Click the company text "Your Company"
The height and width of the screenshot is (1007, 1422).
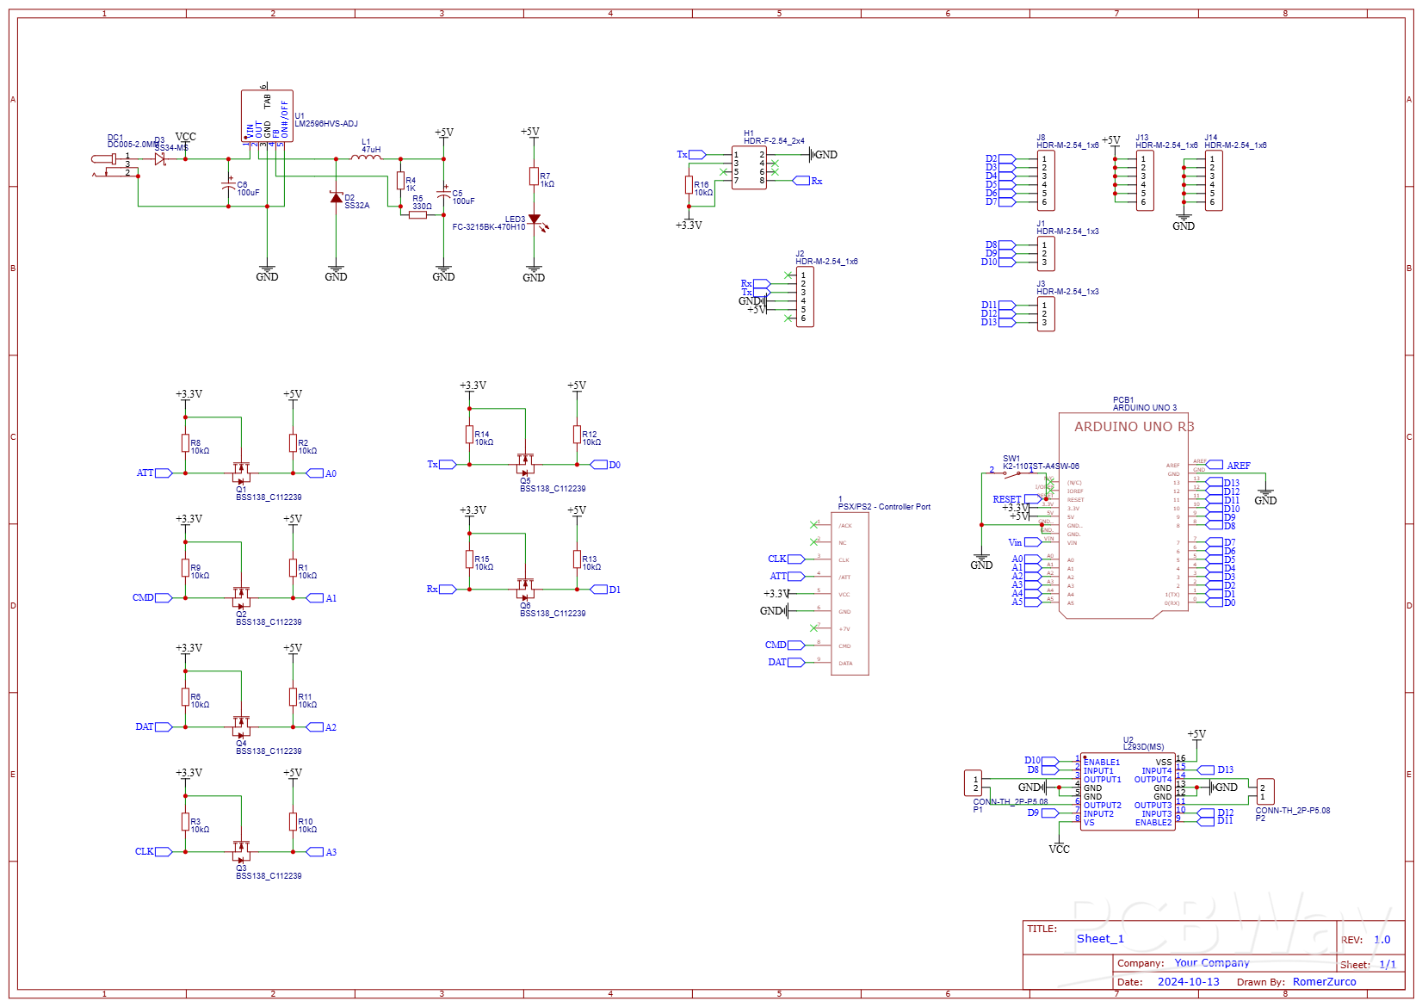click(x=1212, y=963)
